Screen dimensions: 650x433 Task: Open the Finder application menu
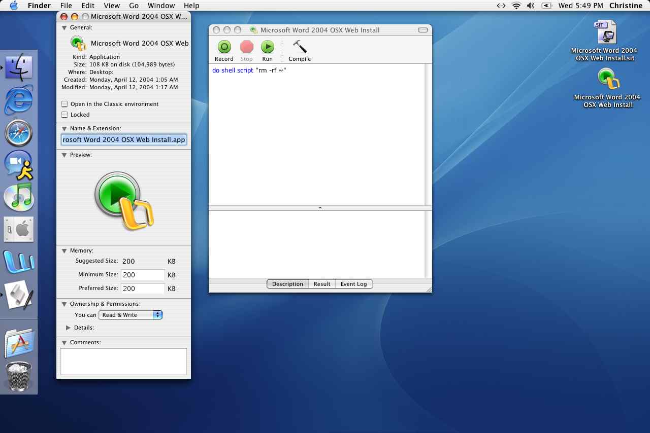(x=39, y=6)
